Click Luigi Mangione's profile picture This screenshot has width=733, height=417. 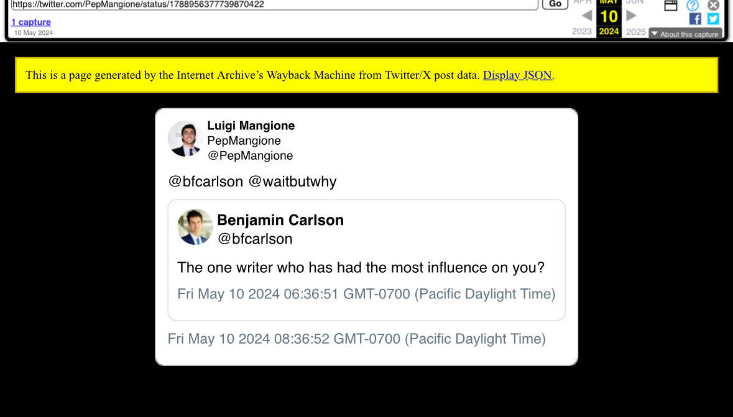185,139
